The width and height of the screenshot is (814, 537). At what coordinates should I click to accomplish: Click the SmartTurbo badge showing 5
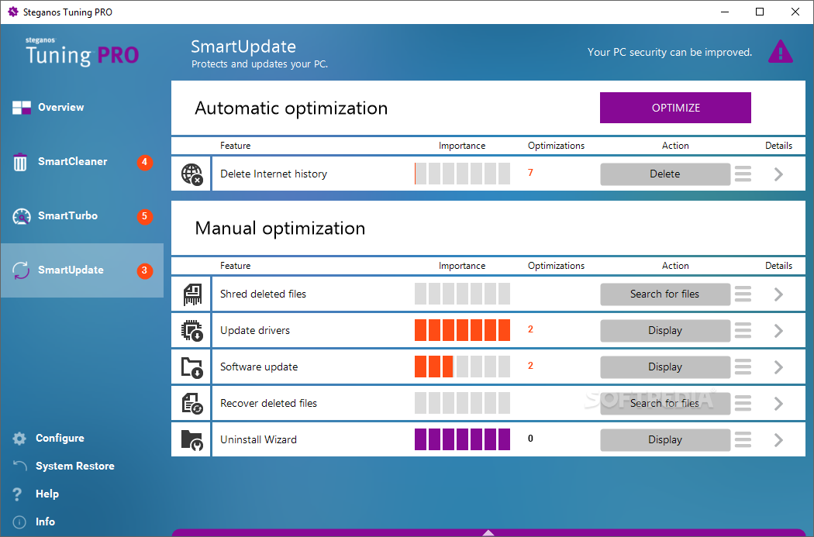coord(145,216)
